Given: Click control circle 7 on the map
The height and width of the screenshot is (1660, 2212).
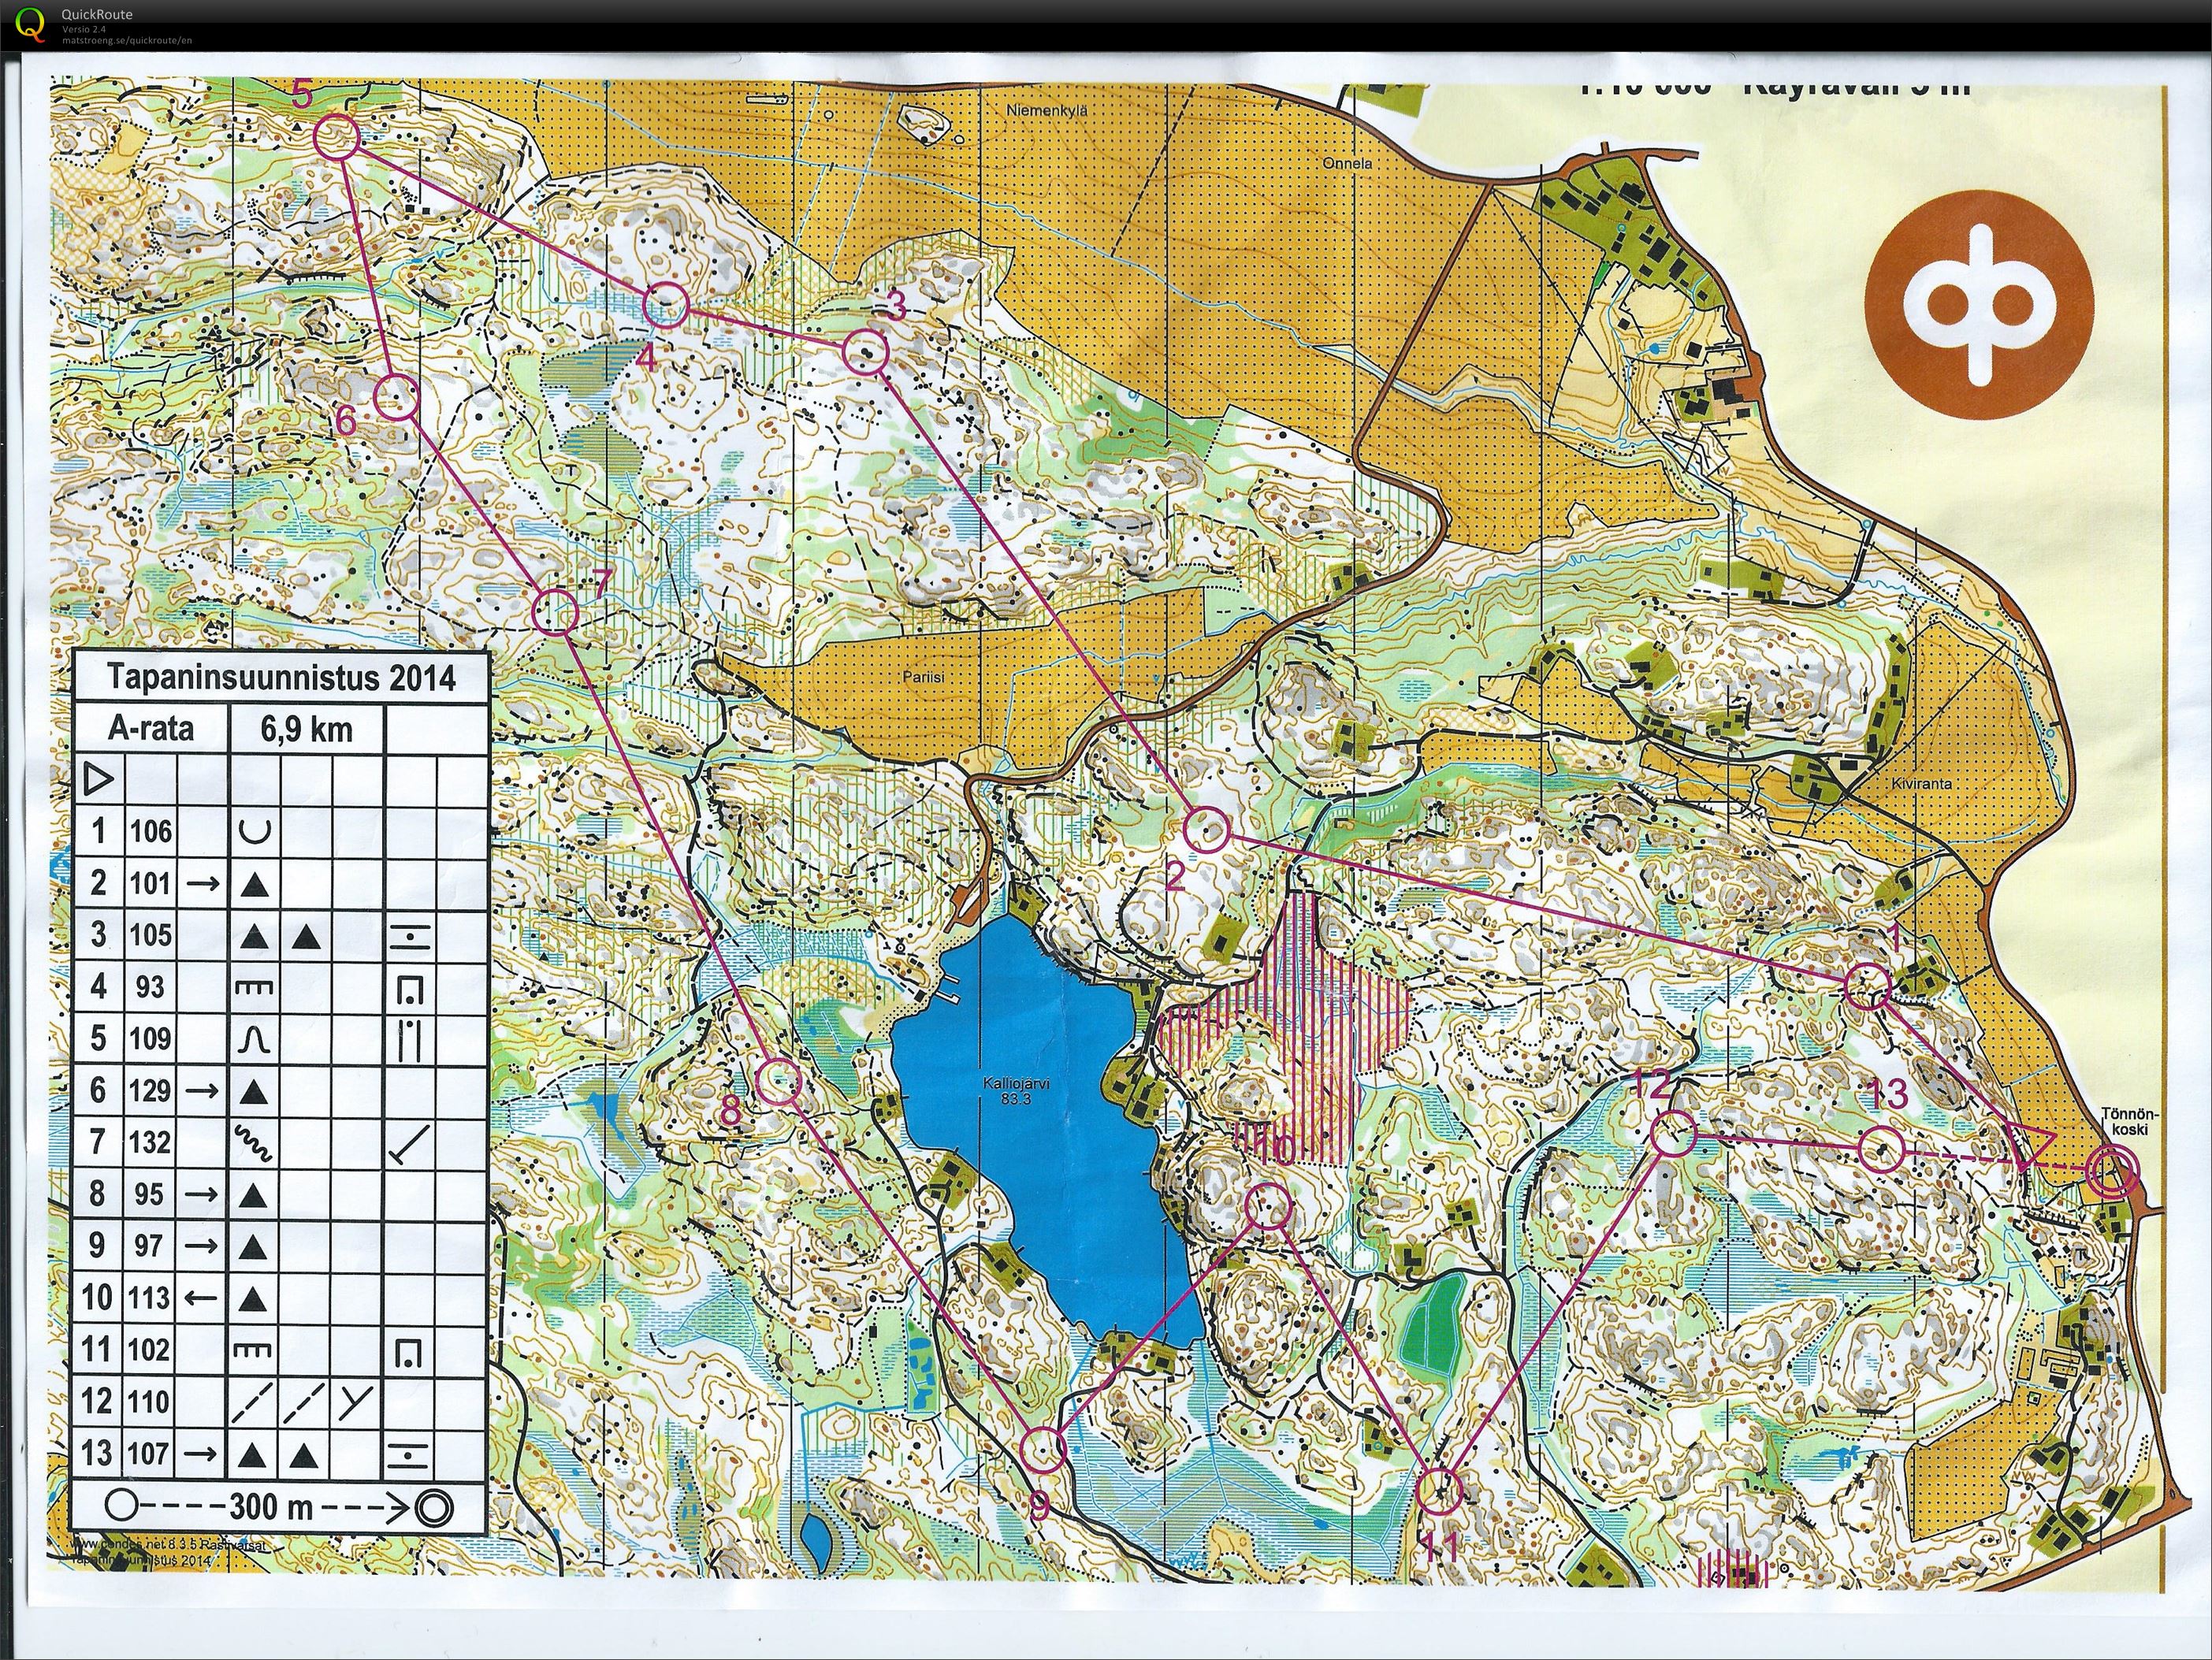Looking at the screenshot, I should (x=556, y=612).
